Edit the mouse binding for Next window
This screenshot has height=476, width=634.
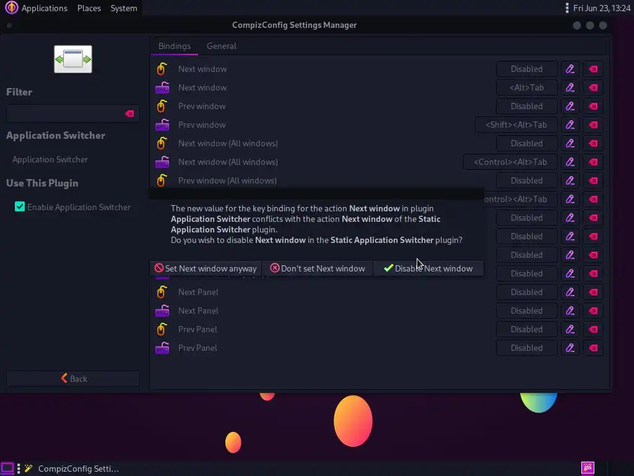[570, 69]
